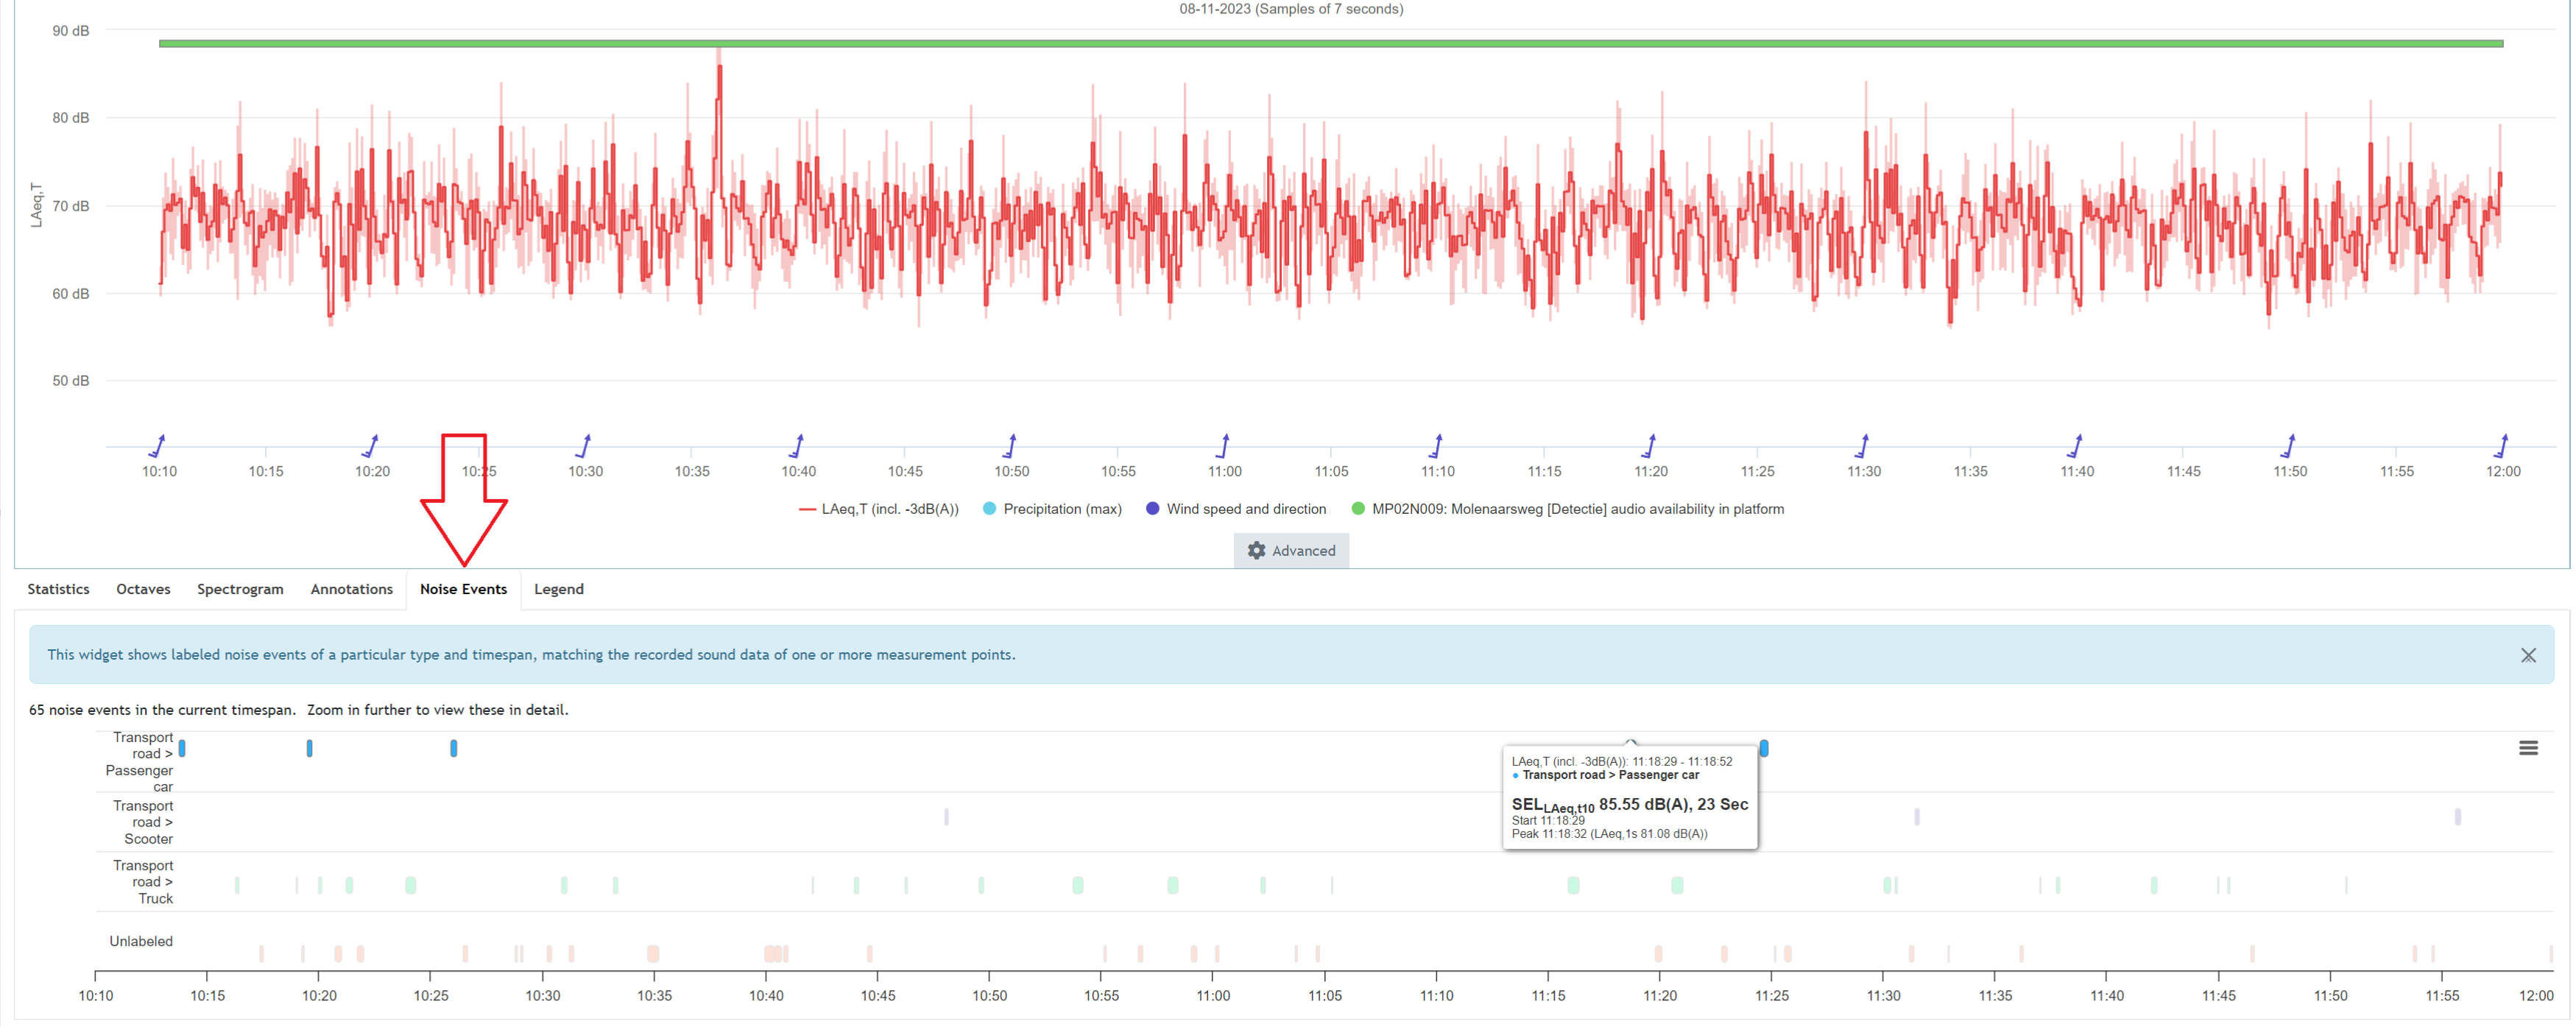Click the wind direction arrow at 11:30

coord(1862,445)
